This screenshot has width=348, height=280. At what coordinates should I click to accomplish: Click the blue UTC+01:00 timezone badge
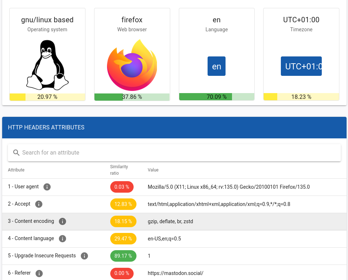(x=301, y=66)
